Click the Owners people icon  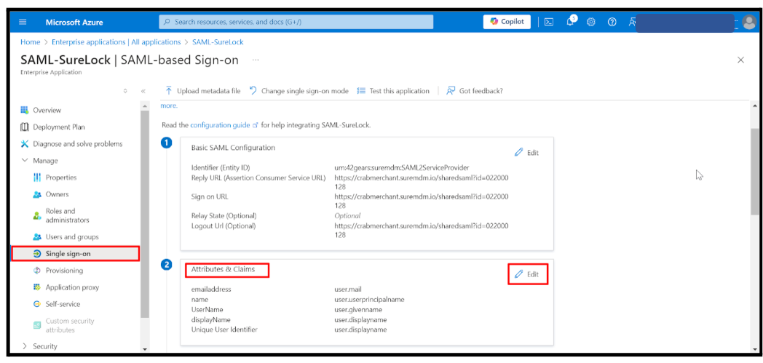37,194
